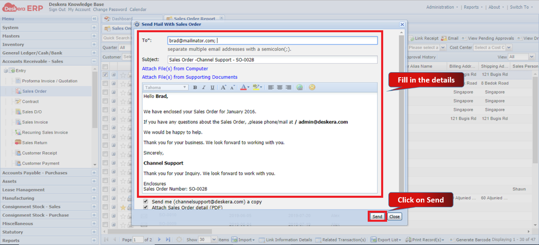The width and height of the screenshot is (539, 245).
Task: Insert hyperlink in the mail body
Action: tap(300, 87)
